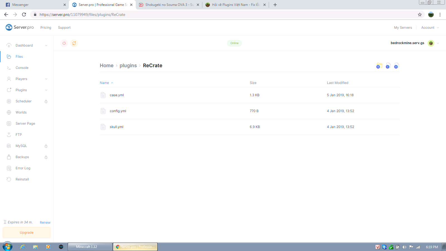Click the browser forward arrow
446x251 pixels.
pyautogui.click(x=15, y=15)
